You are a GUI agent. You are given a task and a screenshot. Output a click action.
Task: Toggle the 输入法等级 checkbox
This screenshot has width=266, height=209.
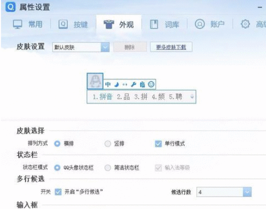[158, 168]
